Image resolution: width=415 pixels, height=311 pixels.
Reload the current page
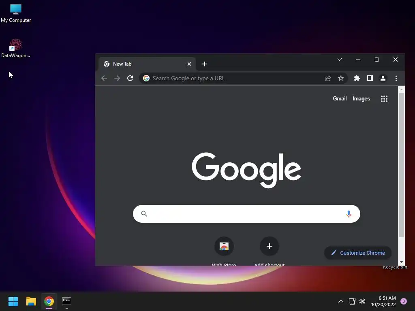[130, 78]
